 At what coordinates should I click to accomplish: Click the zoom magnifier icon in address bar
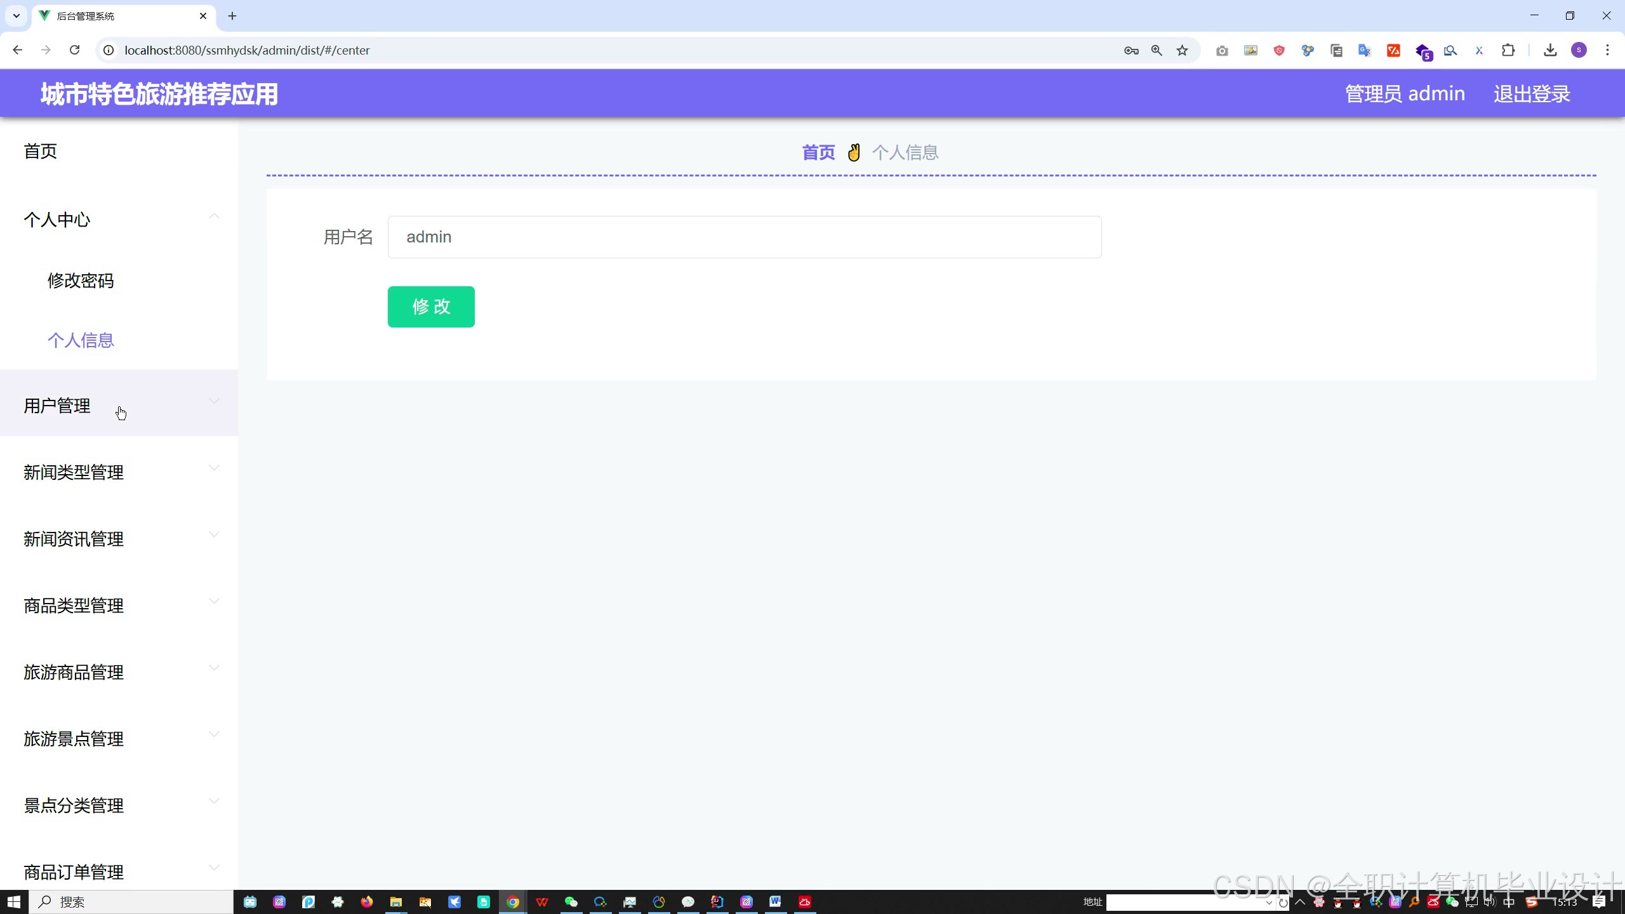(x=1157, y=50)
